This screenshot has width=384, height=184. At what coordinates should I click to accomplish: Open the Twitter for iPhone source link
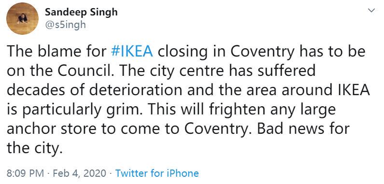pyautogui.click(x=157, y=173)
